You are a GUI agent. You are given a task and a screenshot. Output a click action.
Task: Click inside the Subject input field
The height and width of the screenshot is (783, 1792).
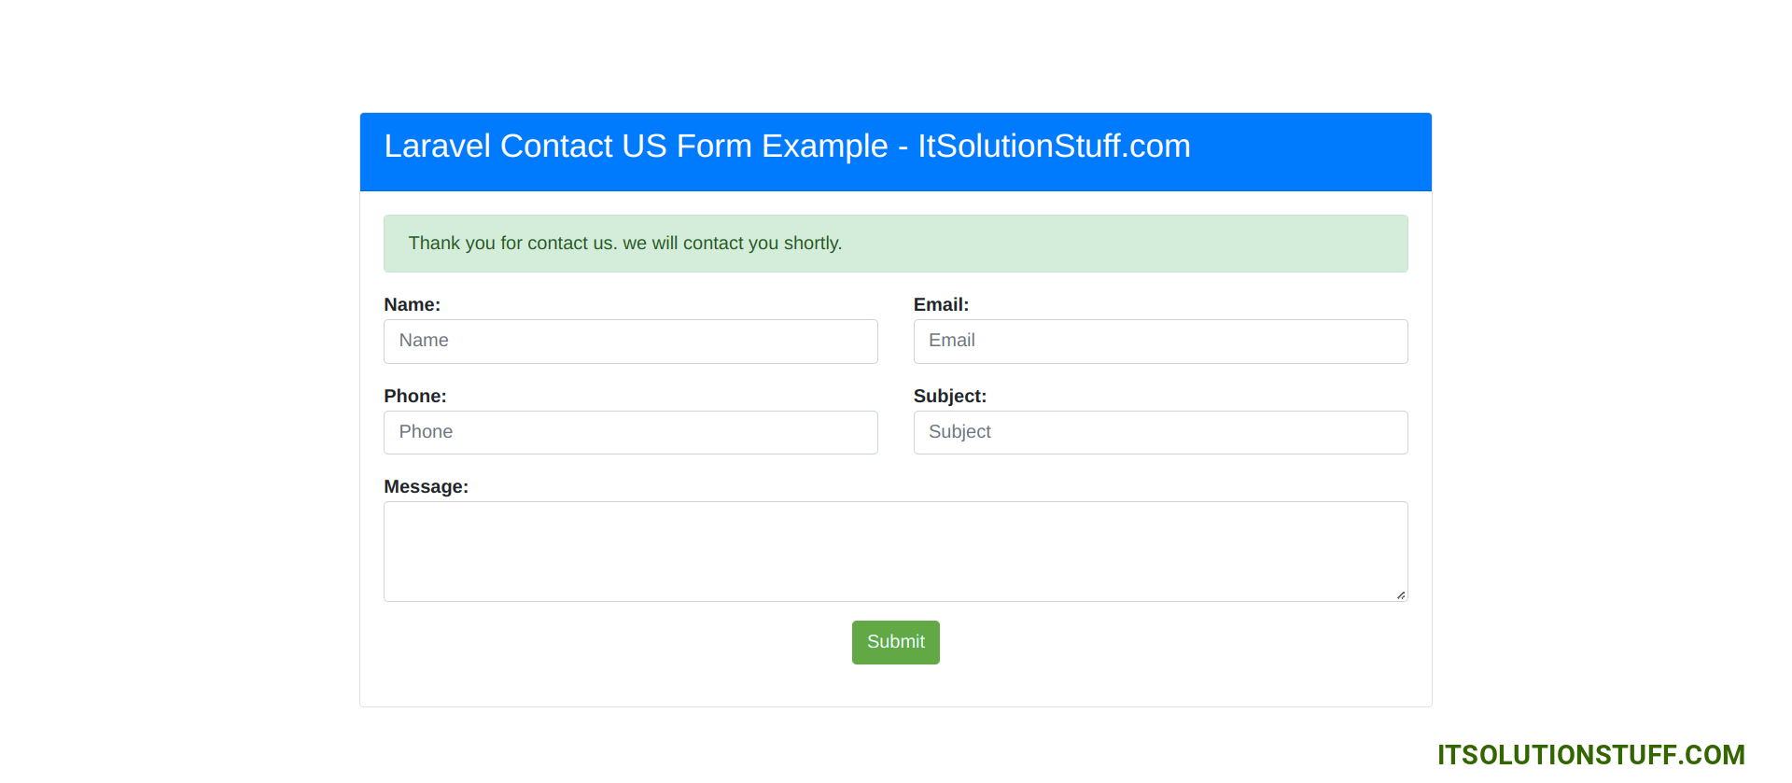[1159, 432]
